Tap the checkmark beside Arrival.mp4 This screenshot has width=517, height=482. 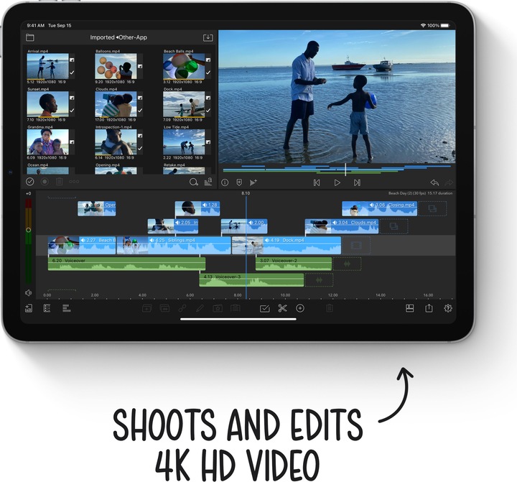pos(72,73)
